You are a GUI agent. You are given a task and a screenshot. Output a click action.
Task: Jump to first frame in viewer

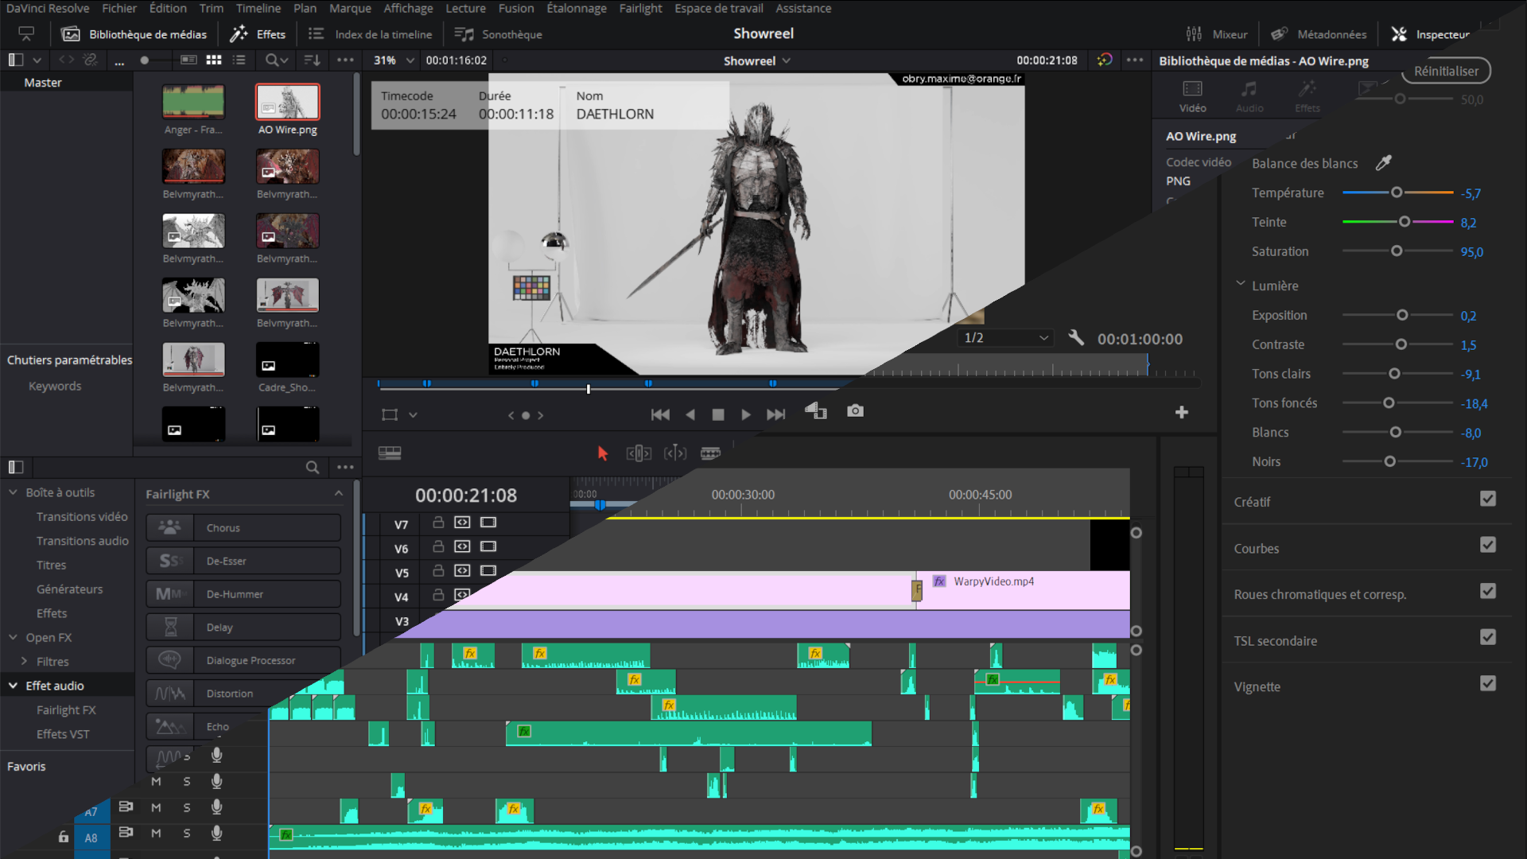[x=660, y=414]
